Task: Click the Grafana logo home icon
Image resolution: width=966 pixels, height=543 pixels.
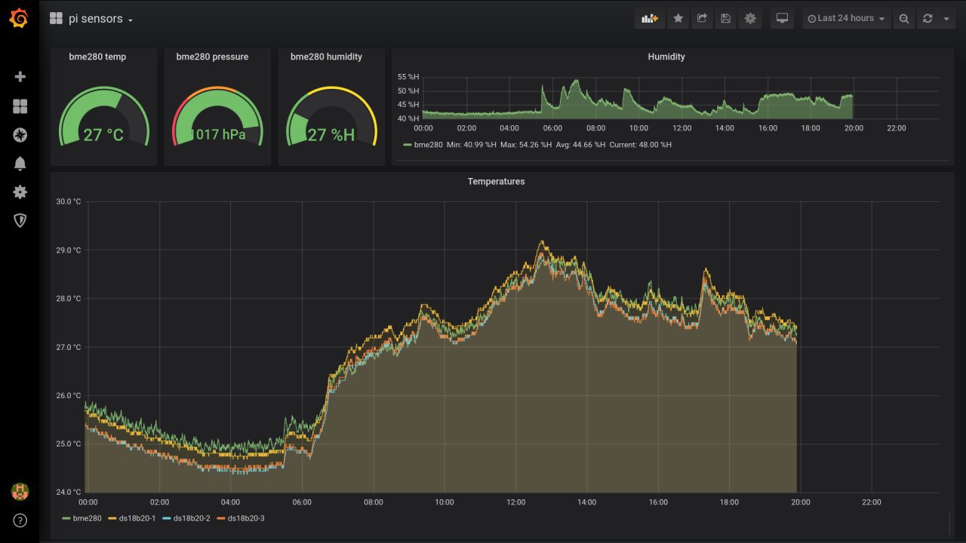Action: tap(20, 19)
